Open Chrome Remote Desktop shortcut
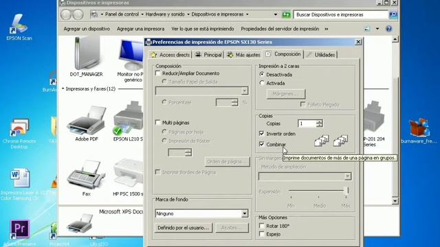Viewport: 440px width, 247px height. pyautogui.click(x=19, y=133)
